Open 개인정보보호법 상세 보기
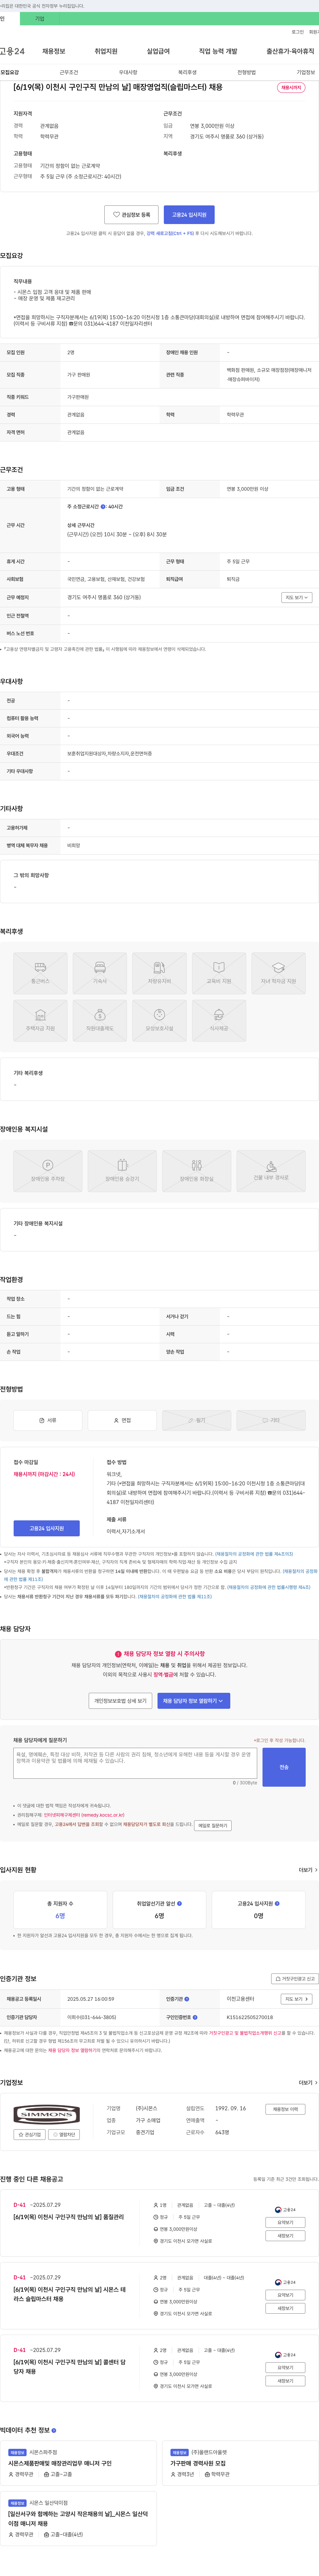The image size is (319, 2576). [121, 1701]
